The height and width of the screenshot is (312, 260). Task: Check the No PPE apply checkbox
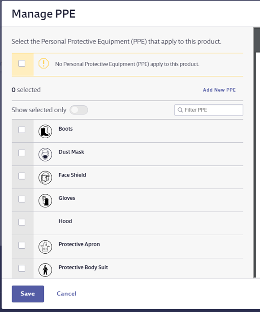pos(22,64)
